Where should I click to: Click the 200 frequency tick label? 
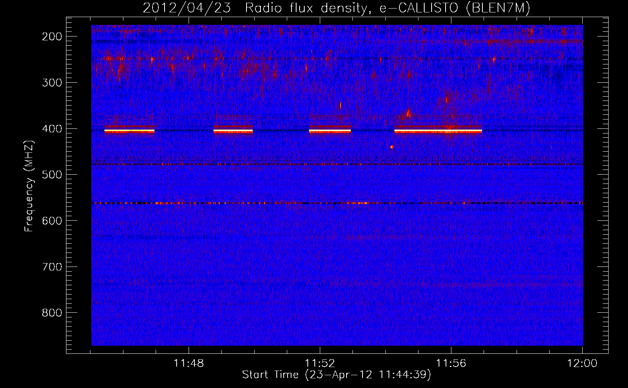52,36
